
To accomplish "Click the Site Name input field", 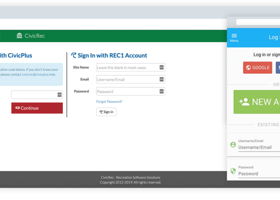I will pos(130,68).
